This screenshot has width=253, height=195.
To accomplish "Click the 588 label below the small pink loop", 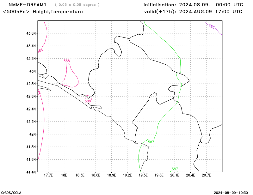I will pyautogui.click(x=88, y=101).
